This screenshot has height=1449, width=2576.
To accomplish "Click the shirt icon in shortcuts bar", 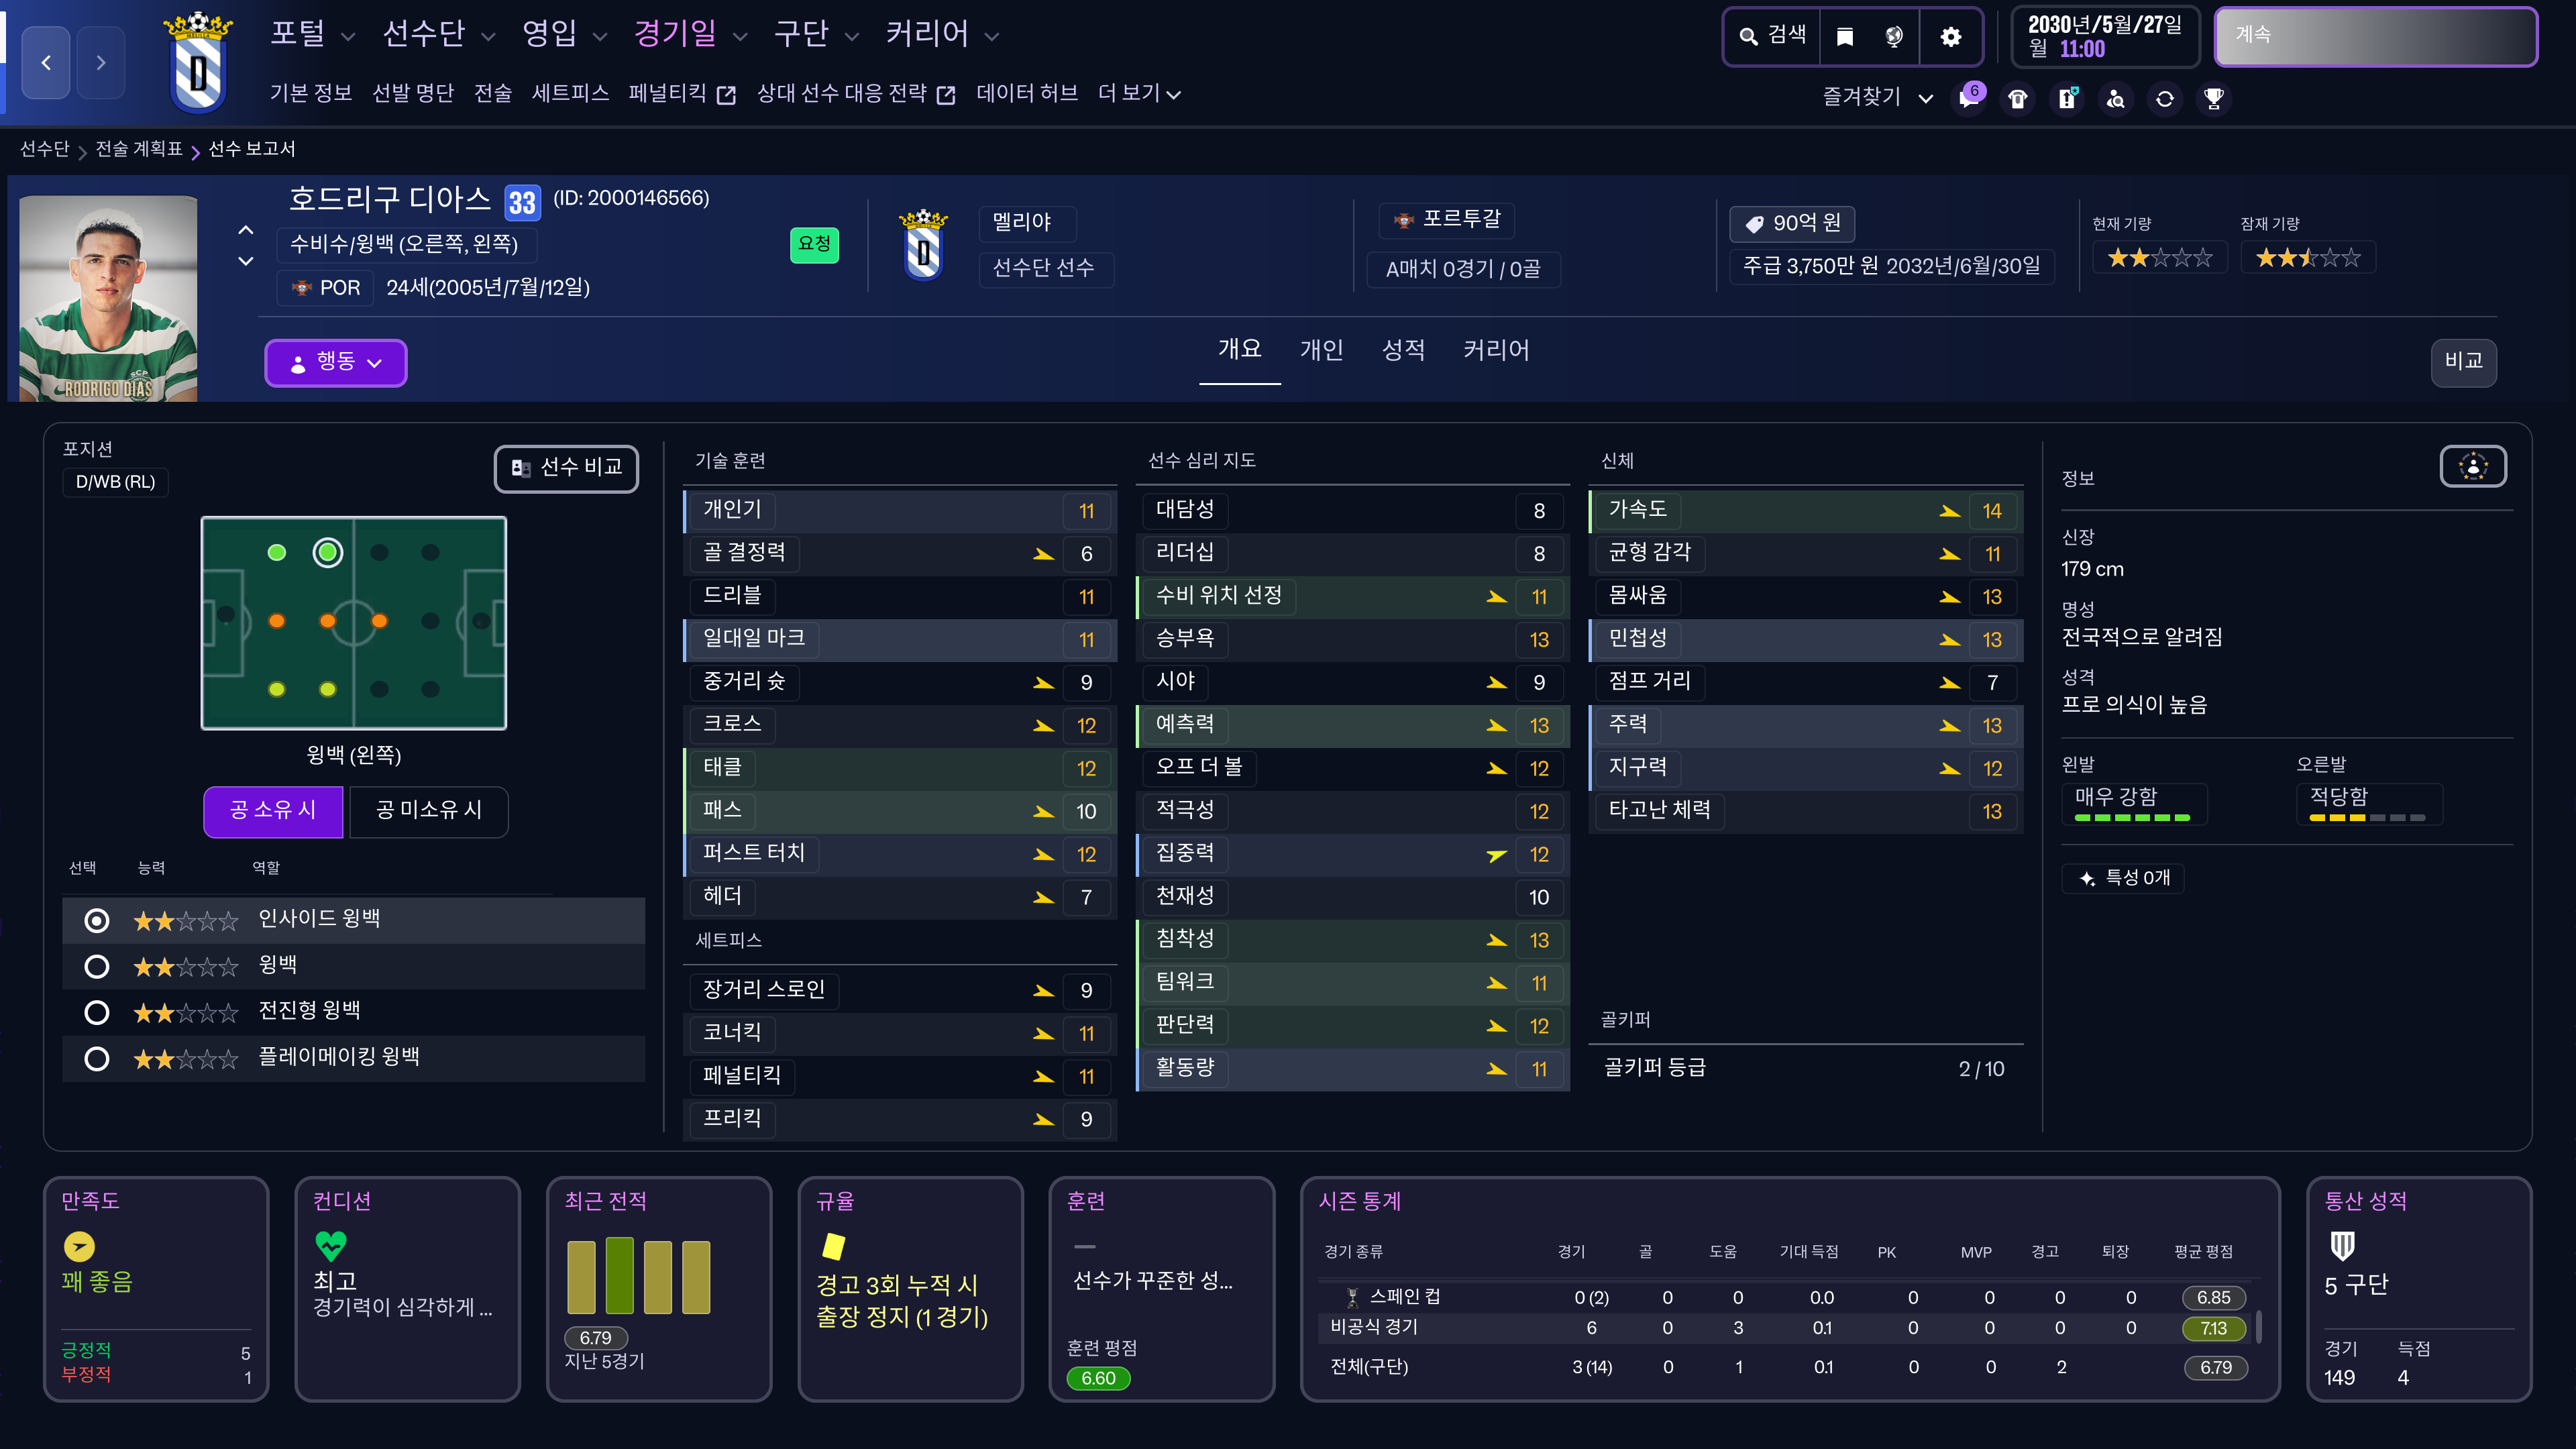I will [x=2018, y=98].
